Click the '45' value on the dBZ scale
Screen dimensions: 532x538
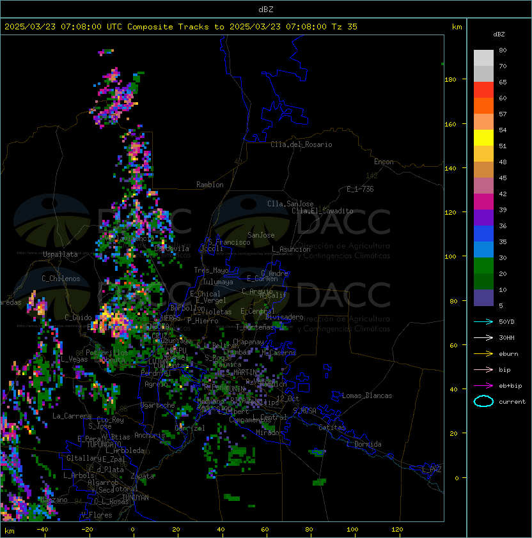click(x=503, y=178)
